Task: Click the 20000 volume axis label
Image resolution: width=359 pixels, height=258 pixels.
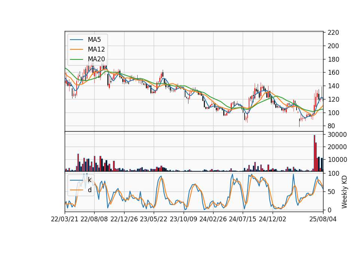Action: point(337,147)
